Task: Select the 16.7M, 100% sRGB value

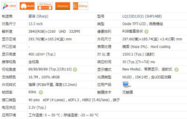Action: tap(44, 77)
